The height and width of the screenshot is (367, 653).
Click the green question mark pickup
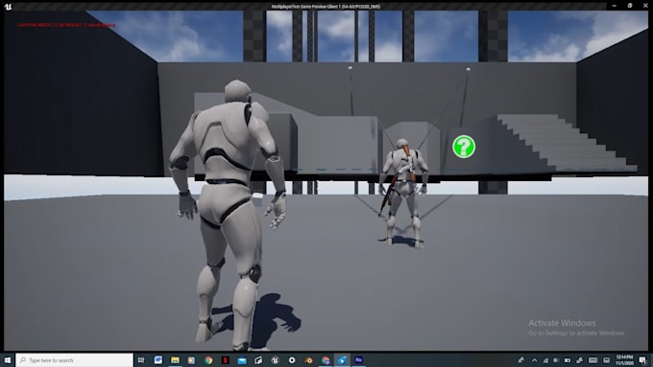click(x=464, y=147)
